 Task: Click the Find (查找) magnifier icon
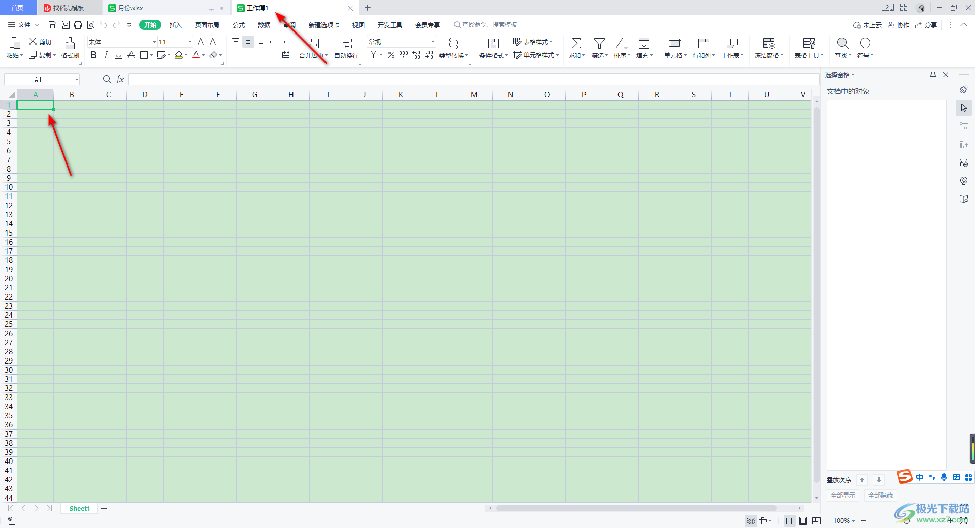coord(842,43)
